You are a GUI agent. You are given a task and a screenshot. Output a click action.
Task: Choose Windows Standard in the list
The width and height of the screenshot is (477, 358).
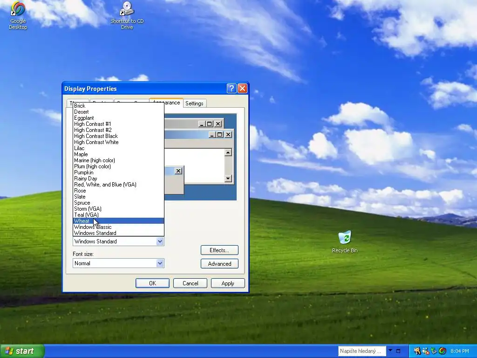[x=119, y=233]
